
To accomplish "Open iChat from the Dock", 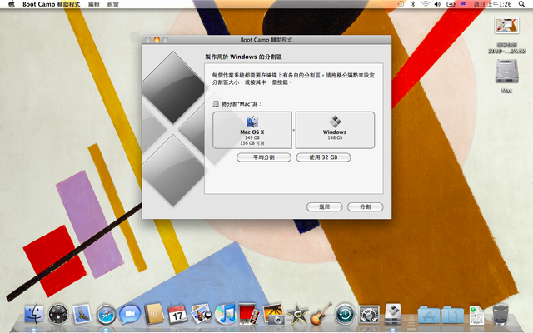I will (x=130, y=315).
